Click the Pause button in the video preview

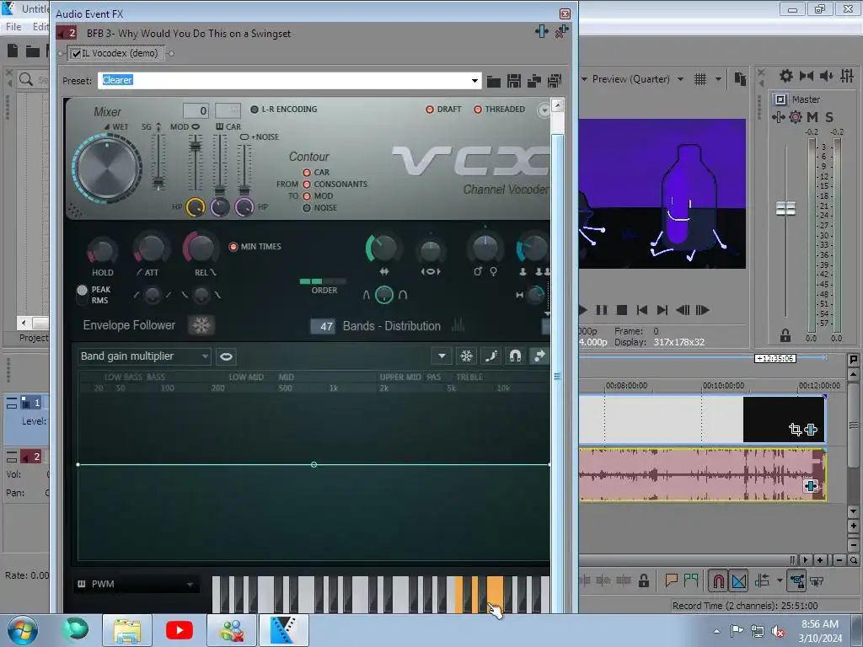coord(602,310)
